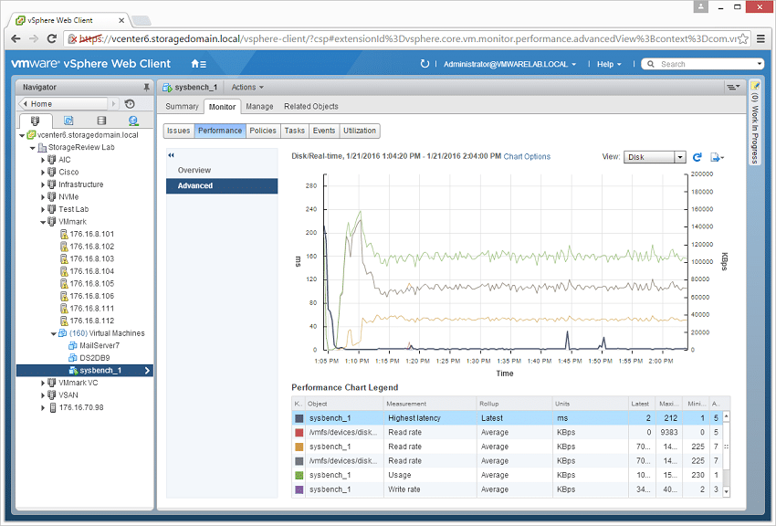776x526 pixels.
Task: Expand the NVMe cluster
Action: (x=43, y=197)
